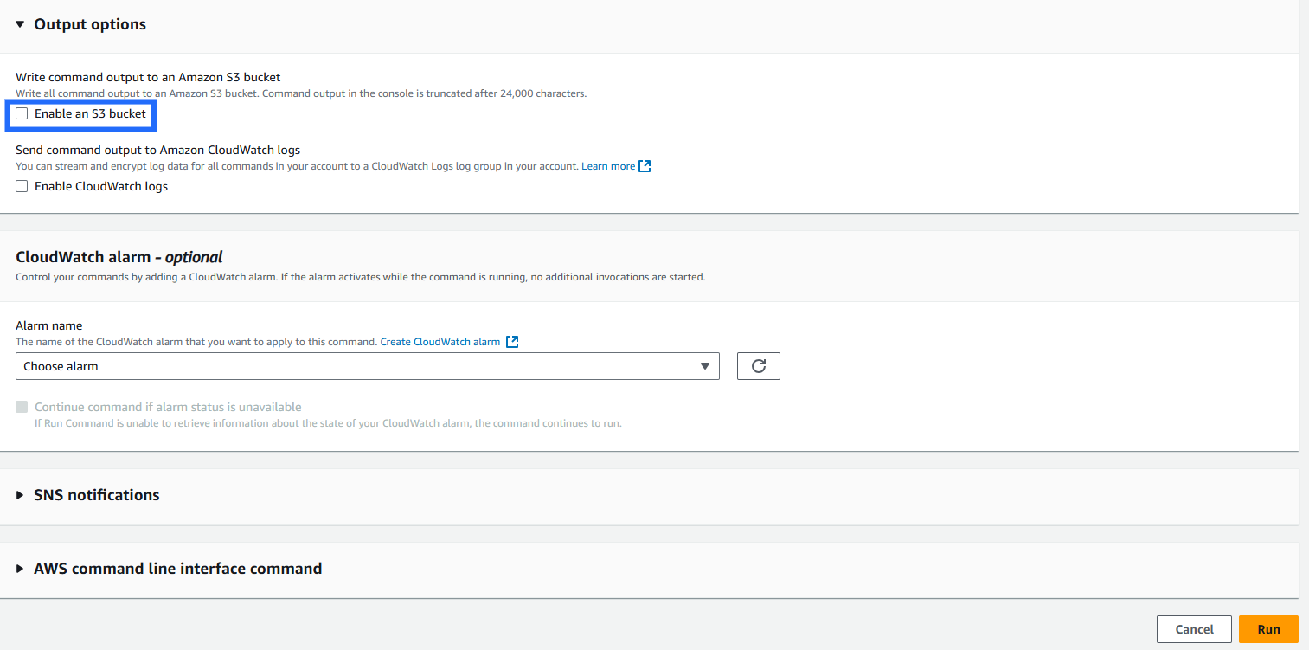Image resolution: width=1309 pixels, height=650 pixels.
Task: Refresh the alarm list with the reload icon
Action: 758,366
